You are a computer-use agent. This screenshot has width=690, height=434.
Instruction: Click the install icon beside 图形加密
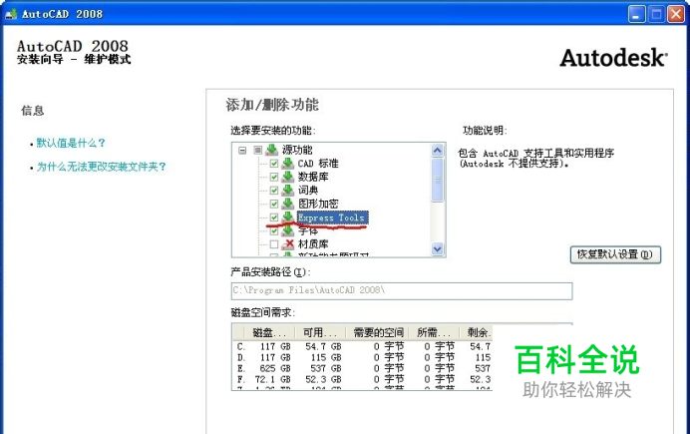pyautogui.click(x=288, y=204)
